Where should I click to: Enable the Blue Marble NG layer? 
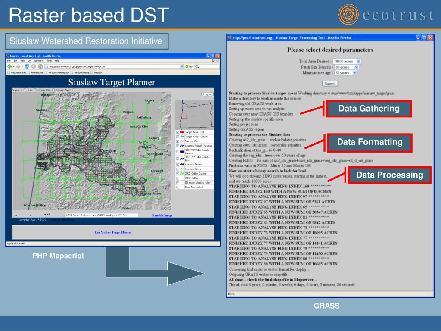[178, 187]
